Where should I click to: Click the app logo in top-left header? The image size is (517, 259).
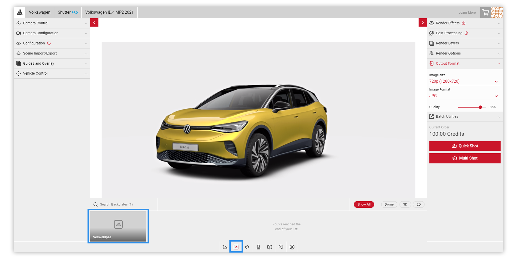click(x=20, y=12)
